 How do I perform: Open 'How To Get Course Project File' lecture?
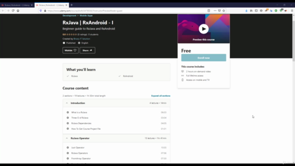point(86,129)
